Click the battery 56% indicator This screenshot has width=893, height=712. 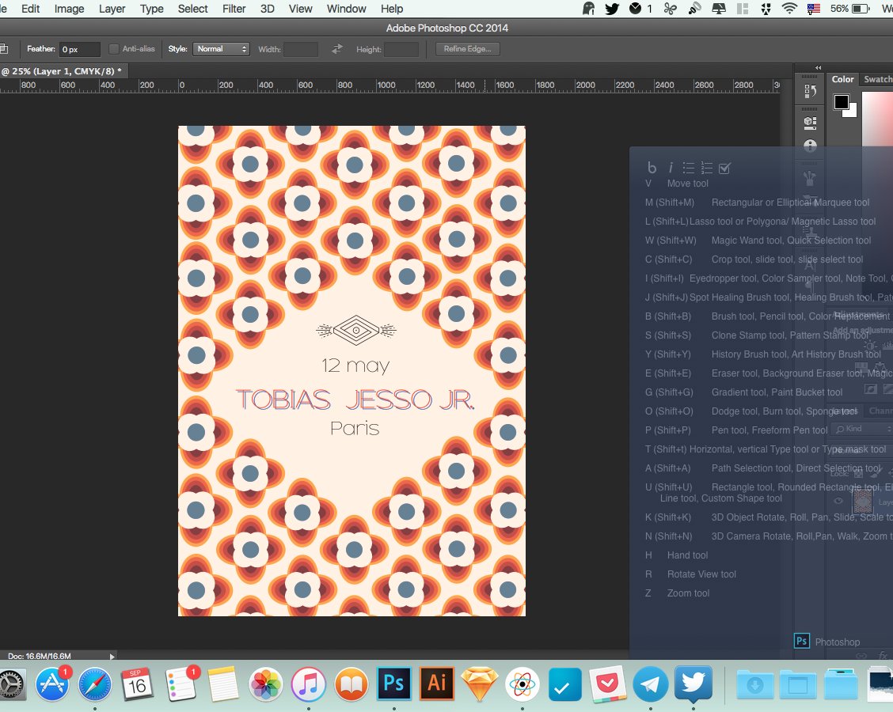(849, 9)
